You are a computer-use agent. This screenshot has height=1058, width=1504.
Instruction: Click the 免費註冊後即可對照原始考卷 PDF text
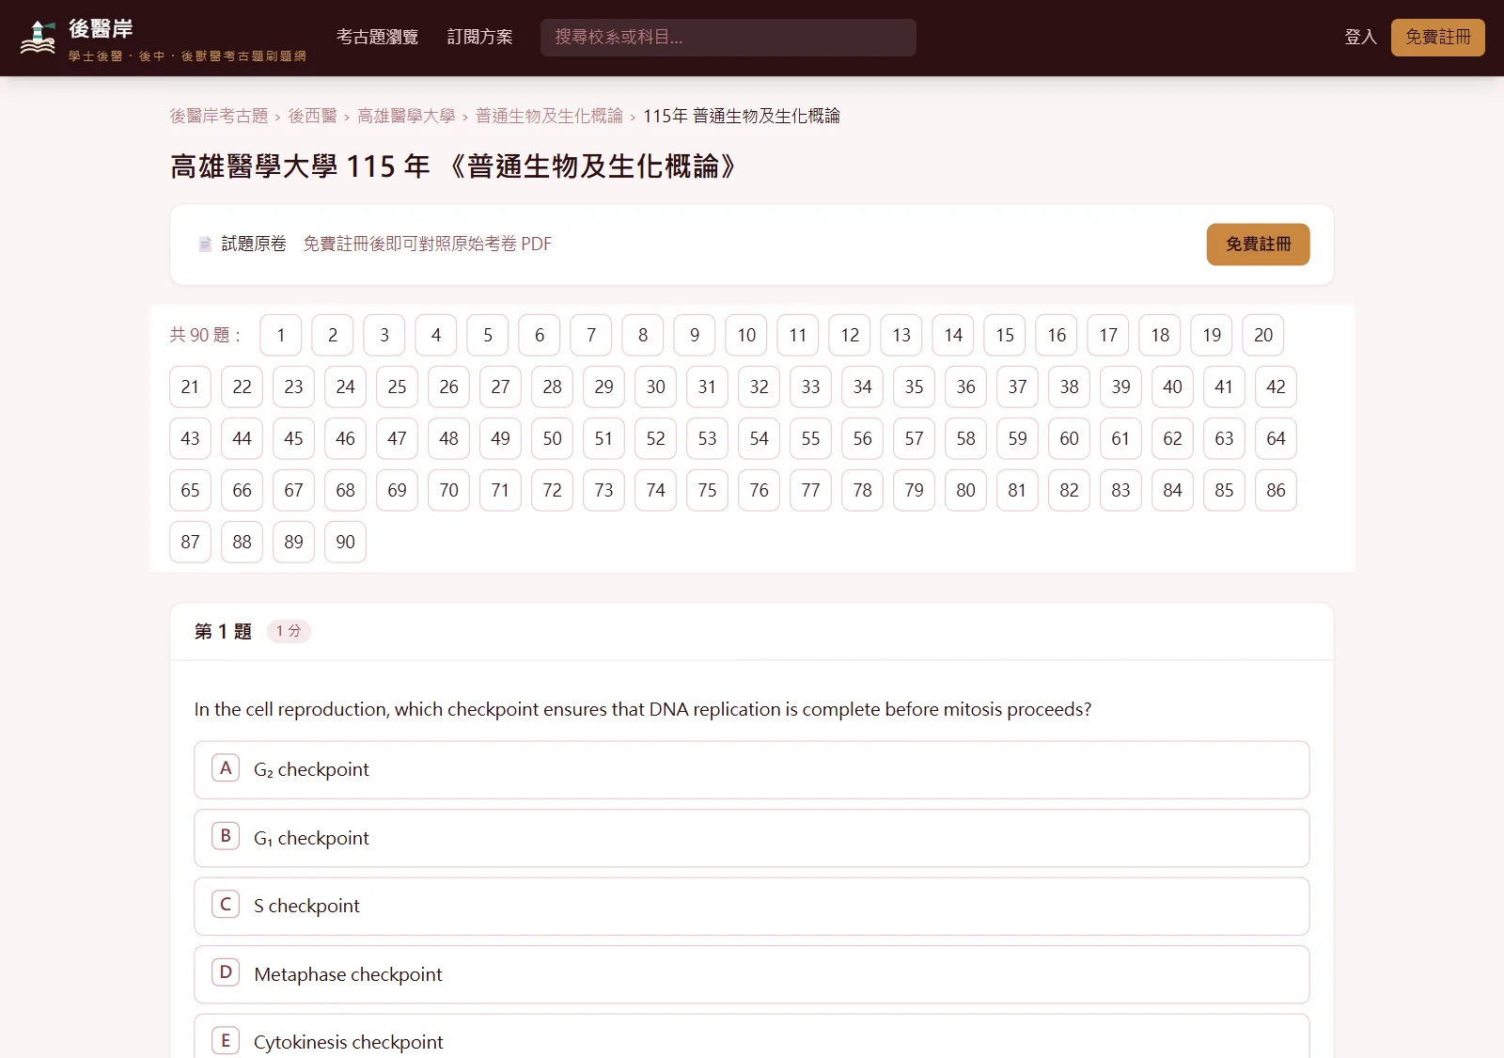tap(428, 245)
